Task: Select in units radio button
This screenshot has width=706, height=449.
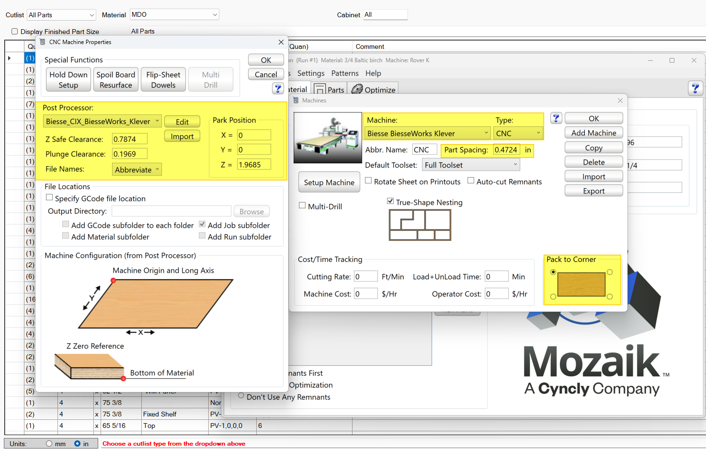Action: [x=77, y=444]
